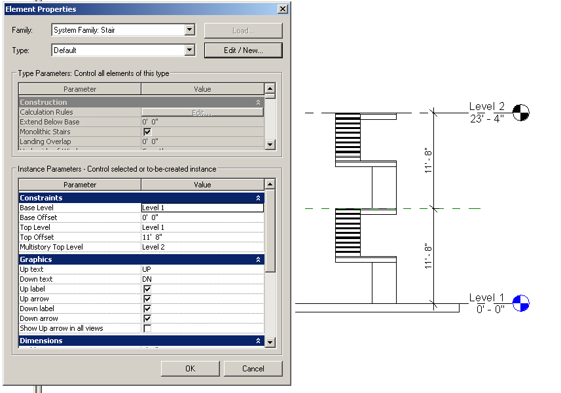
Task: Collapse the Constraints section chevron
Action: click(258, 198)
